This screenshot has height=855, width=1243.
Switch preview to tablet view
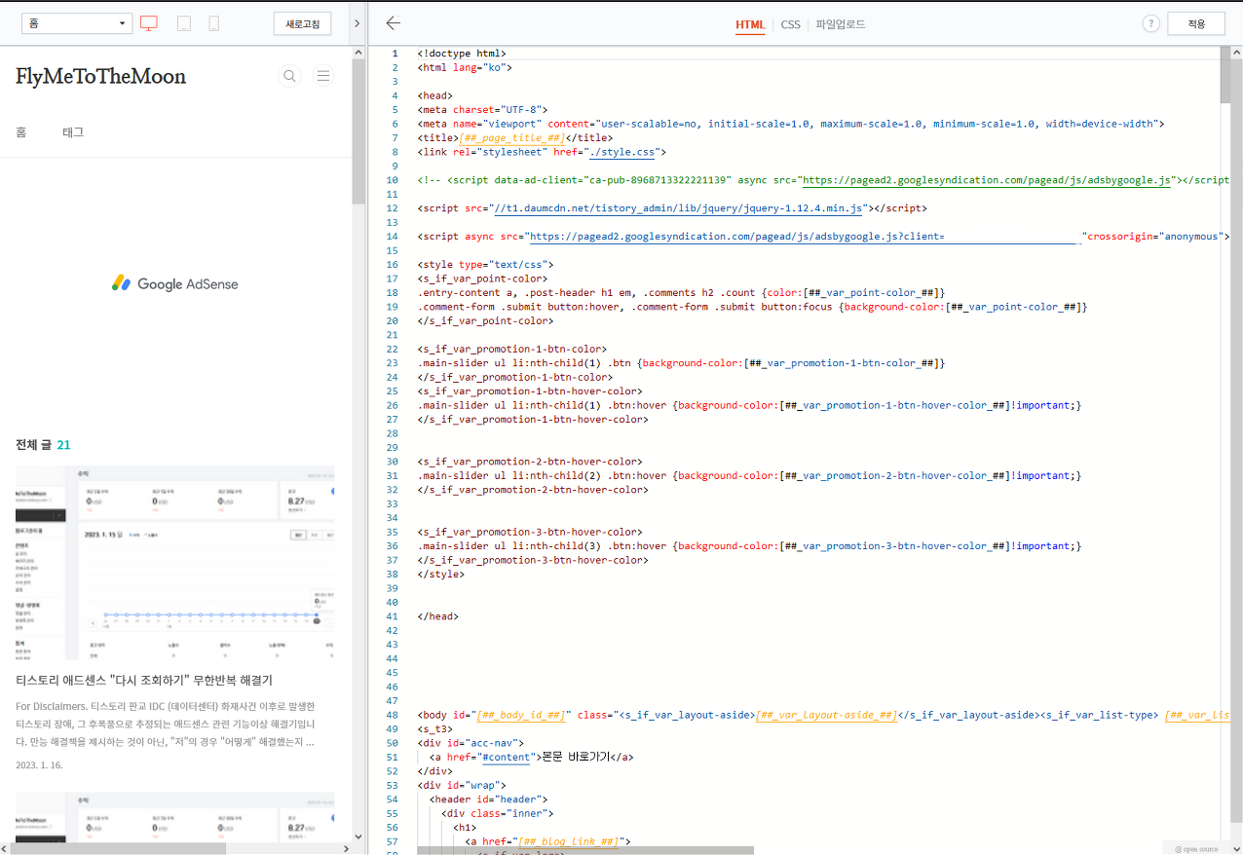(183, 23)
